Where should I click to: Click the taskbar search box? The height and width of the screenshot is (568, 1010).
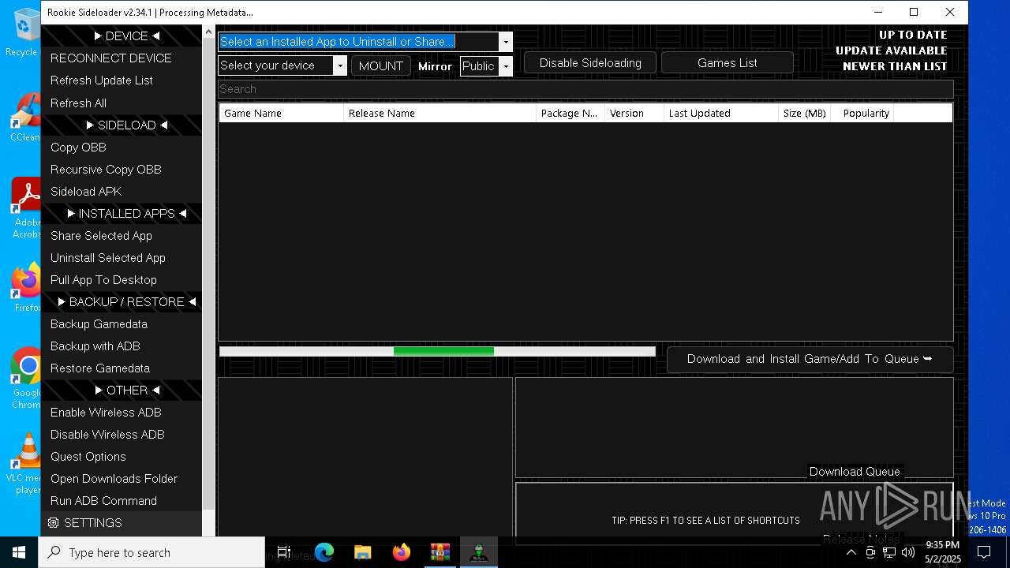click(x=151, y=552)
